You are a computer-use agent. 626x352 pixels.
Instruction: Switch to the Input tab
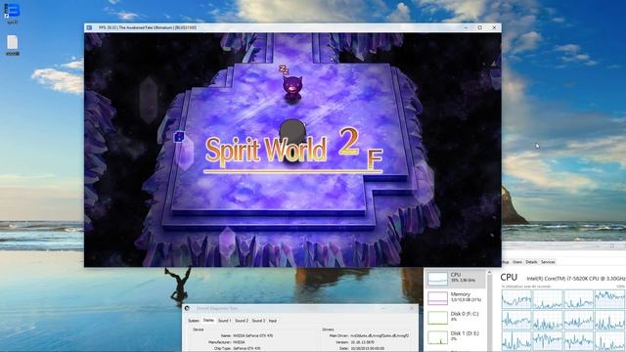273,321
